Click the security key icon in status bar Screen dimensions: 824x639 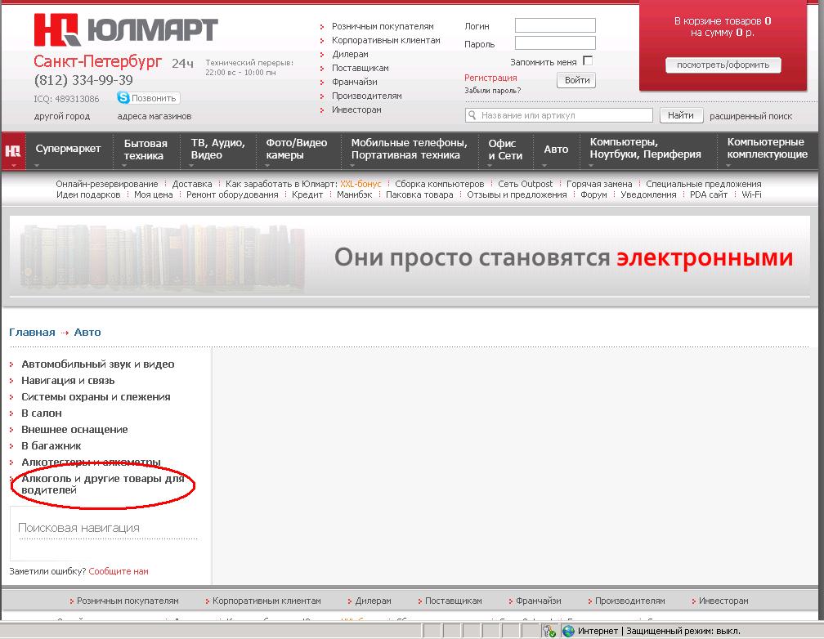(549, 631)
